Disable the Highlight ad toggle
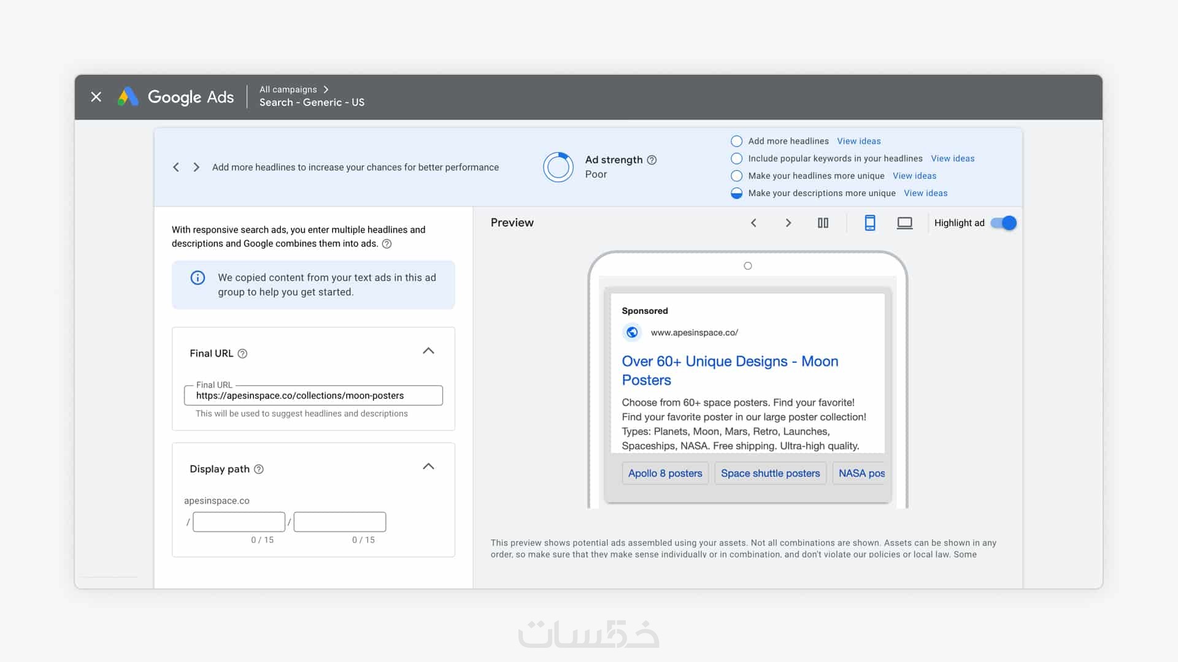Viewport: 1178px width, 662px height. click(x=1004, y=223)
